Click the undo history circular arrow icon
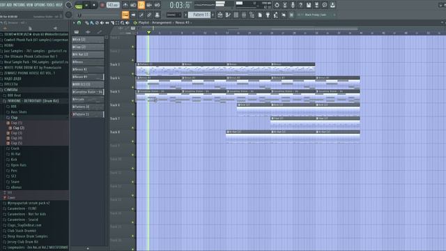The width and height of the screenshot is (446, 251). [277, 5]
